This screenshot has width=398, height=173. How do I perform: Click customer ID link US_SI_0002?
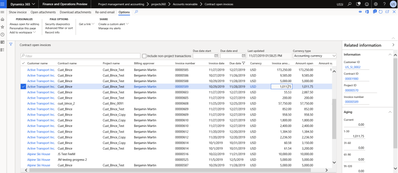pyautogui.click(x=353, y=68)
